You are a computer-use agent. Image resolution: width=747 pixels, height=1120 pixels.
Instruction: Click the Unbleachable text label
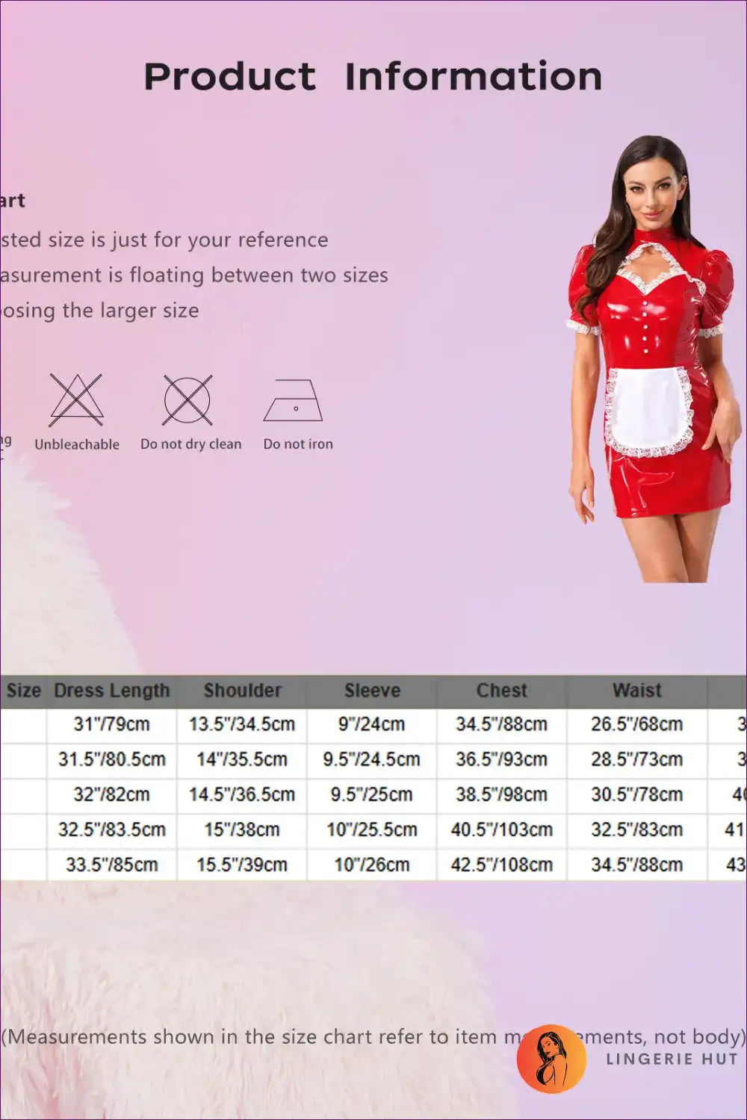[x=77, y=444]
